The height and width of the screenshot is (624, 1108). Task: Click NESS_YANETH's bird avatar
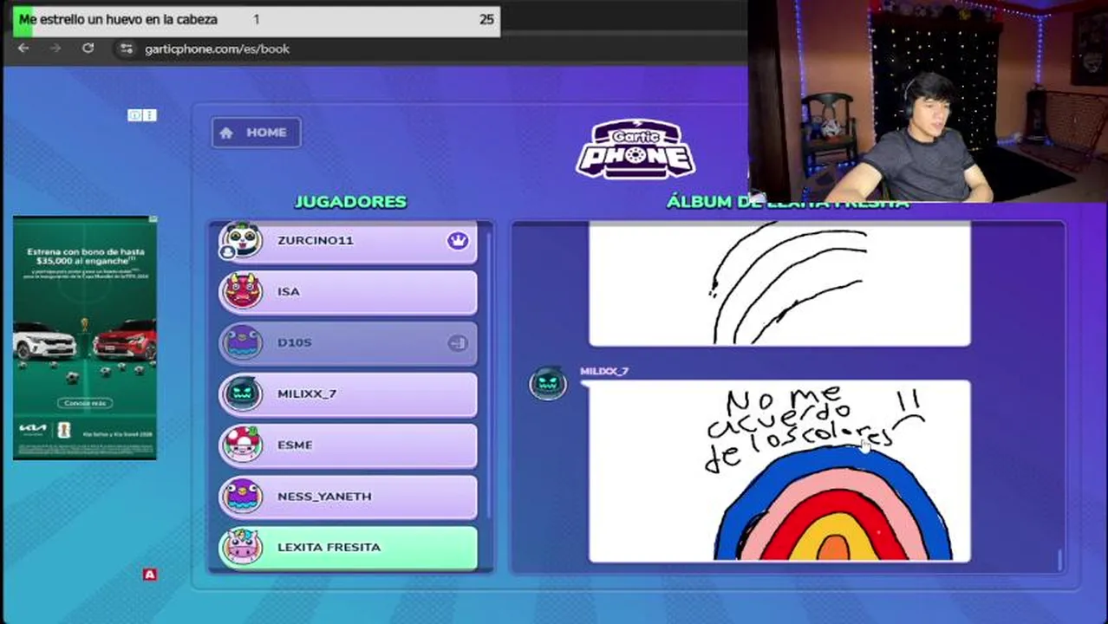click(x=243, y=497)
